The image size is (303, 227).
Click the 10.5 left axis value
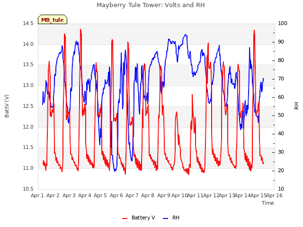(28, 189)
